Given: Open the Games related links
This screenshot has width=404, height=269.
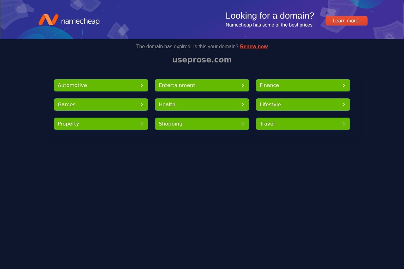Looking at the screenshot, I should (101, 104).
